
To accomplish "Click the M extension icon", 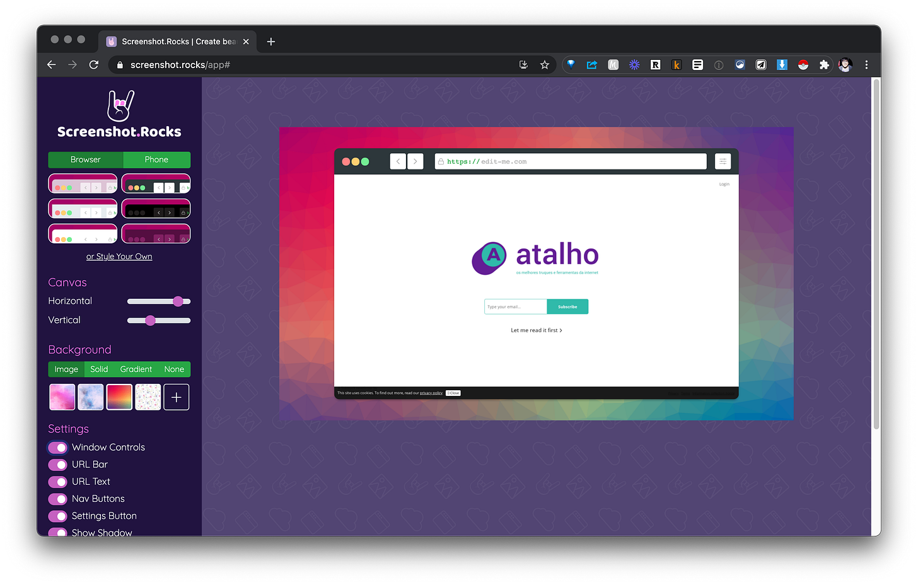I will click(613, 65).
